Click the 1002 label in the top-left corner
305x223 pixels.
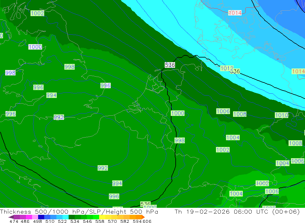pos(37,13)
